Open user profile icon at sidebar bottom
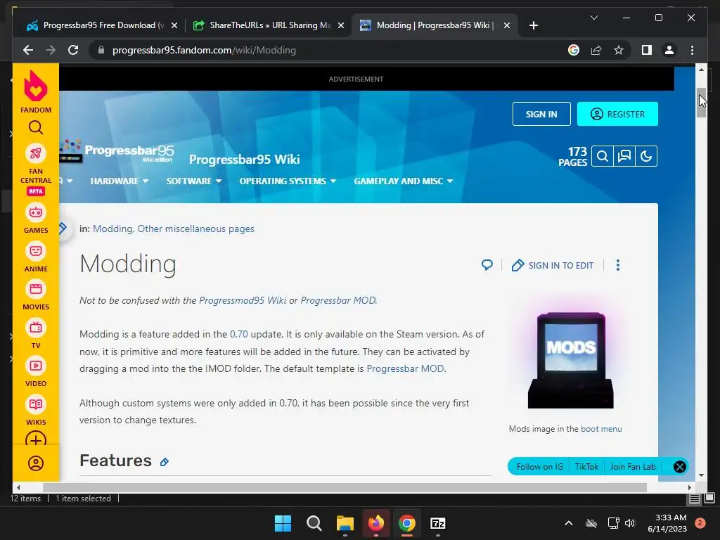720x540 pixels. click(36, 463)
